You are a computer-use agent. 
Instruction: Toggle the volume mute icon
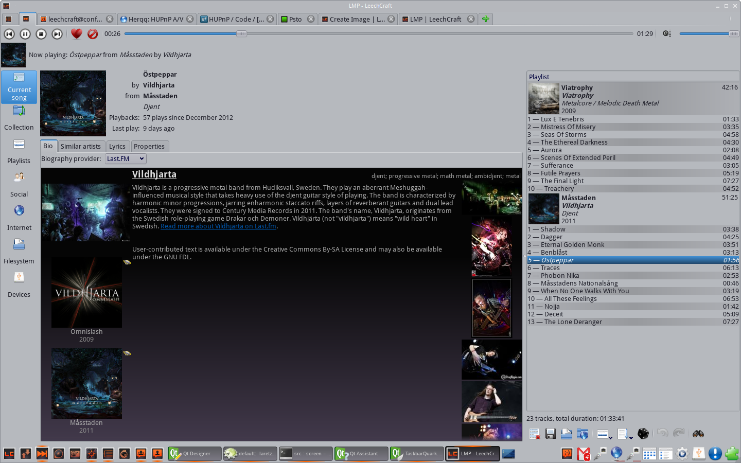point(667,34)
